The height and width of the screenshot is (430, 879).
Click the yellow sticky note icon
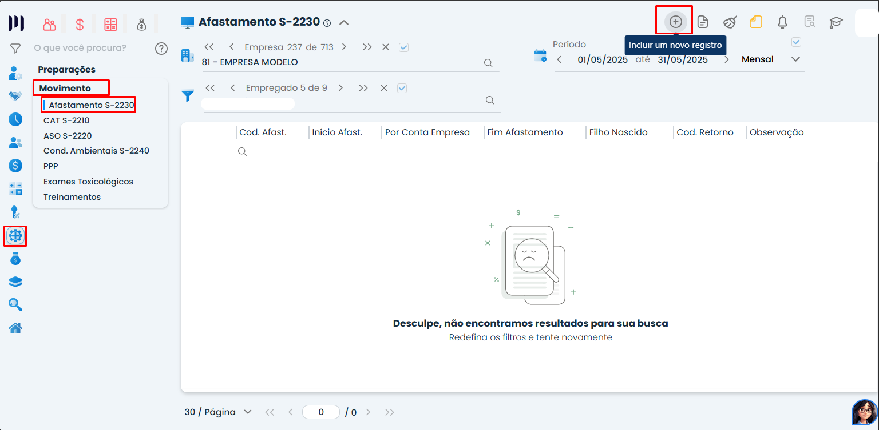(756, 22)
